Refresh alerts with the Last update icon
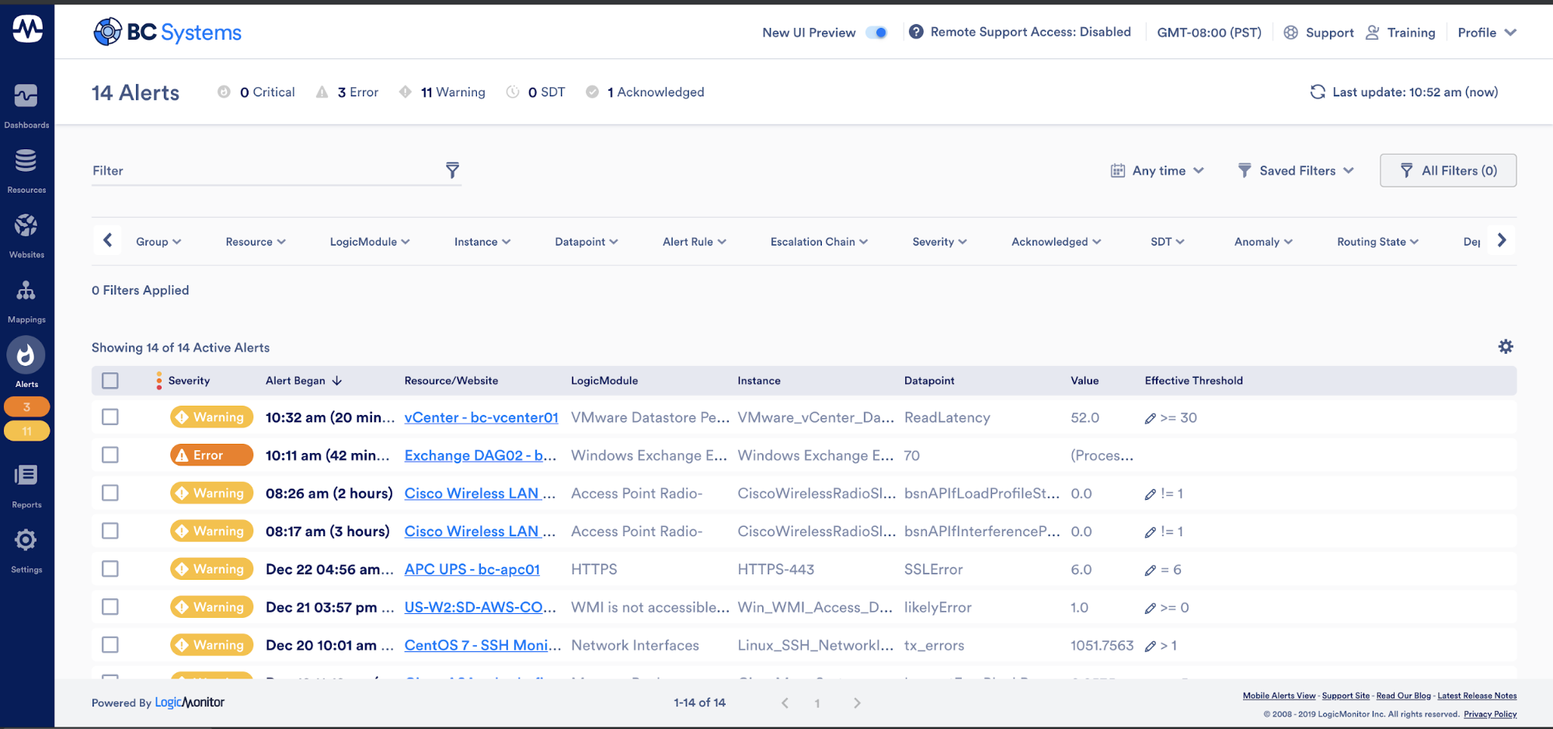This screenshot has width=1553, height=729. tap(1318, 92)
